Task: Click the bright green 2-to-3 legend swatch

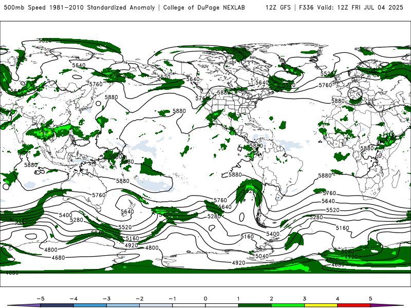Action: point(288,305)
